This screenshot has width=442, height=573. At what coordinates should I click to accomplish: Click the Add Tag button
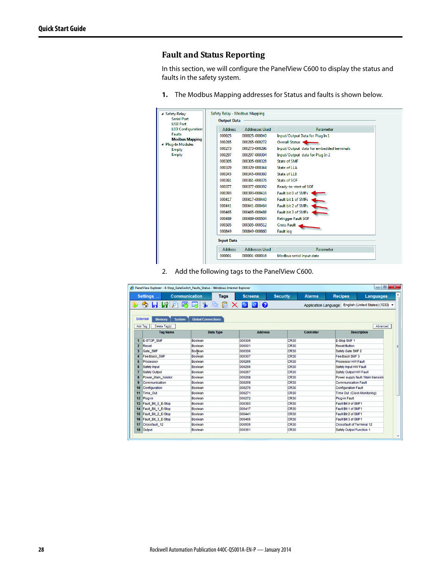click(x=142, y=326)
